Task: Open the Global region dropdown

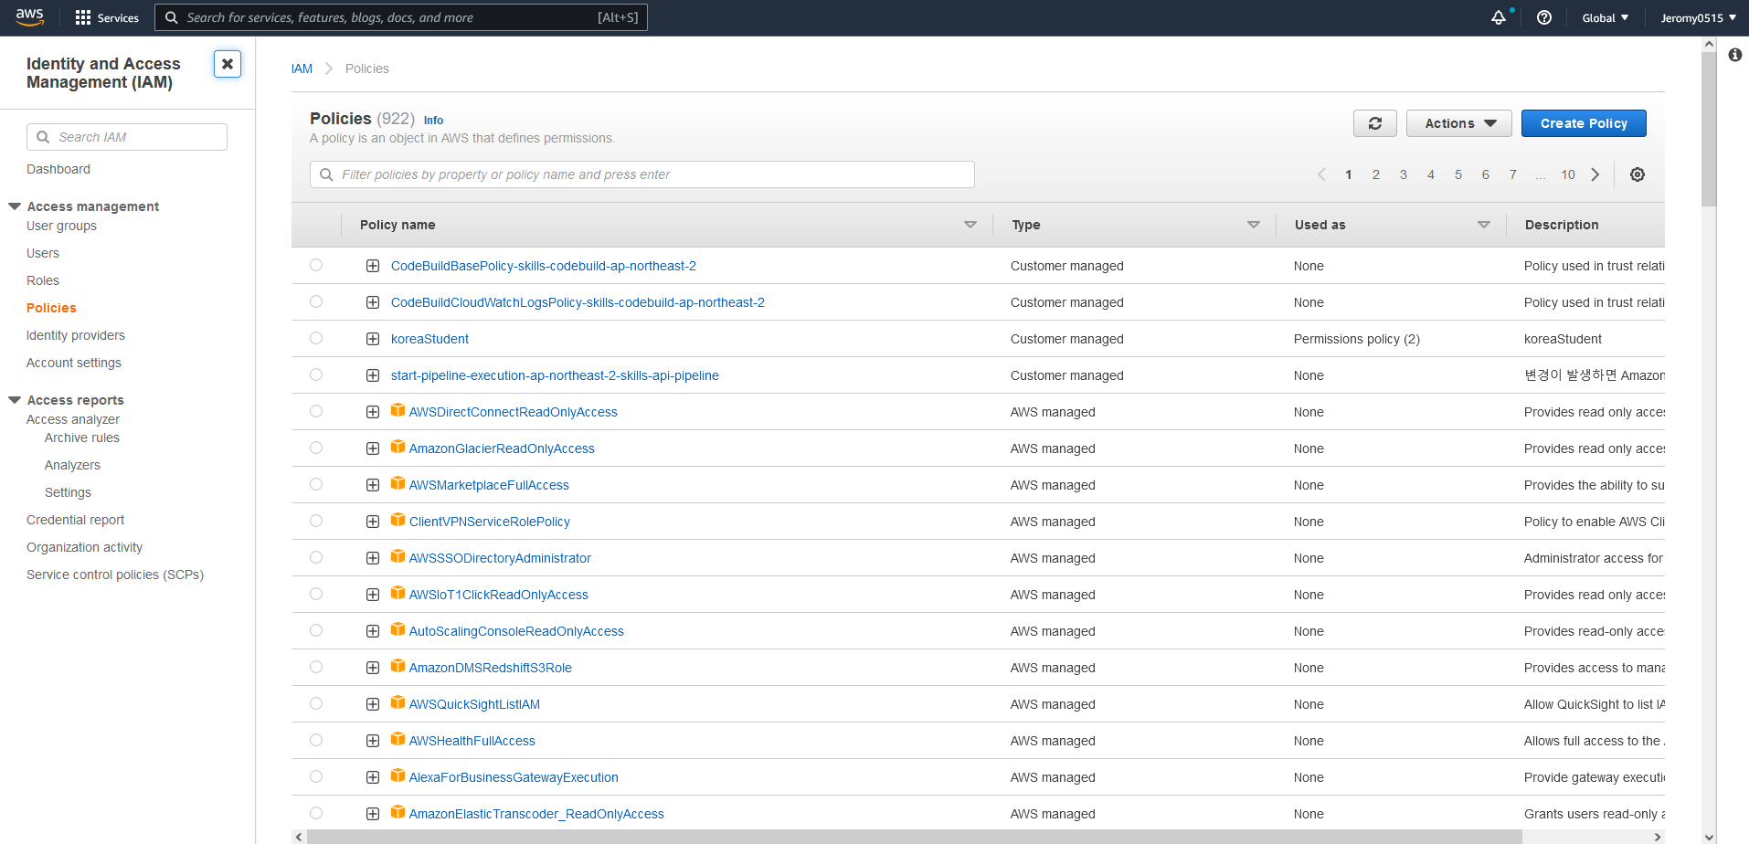Action: (x=1606, y=17)
